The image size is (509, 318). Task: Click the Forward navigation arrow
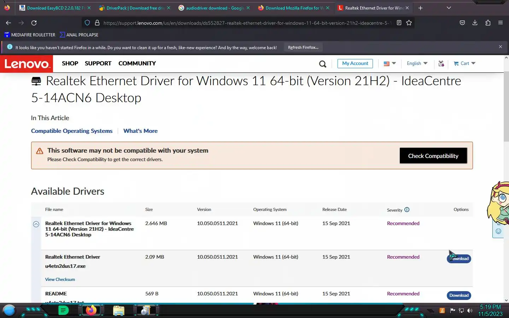21,23
